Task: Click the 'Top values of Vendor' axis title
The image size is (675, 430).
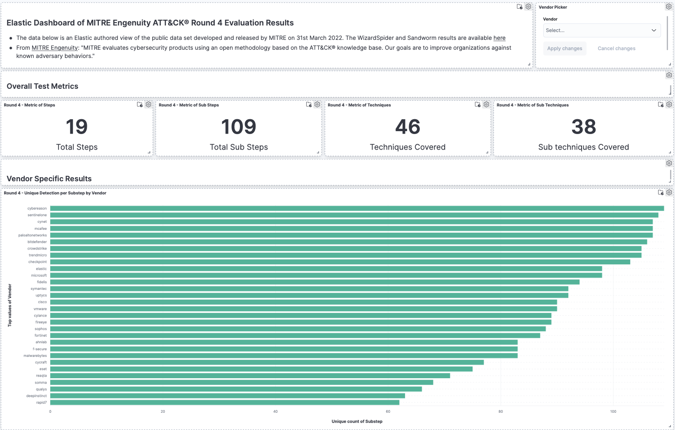Action: coord(10,305)
